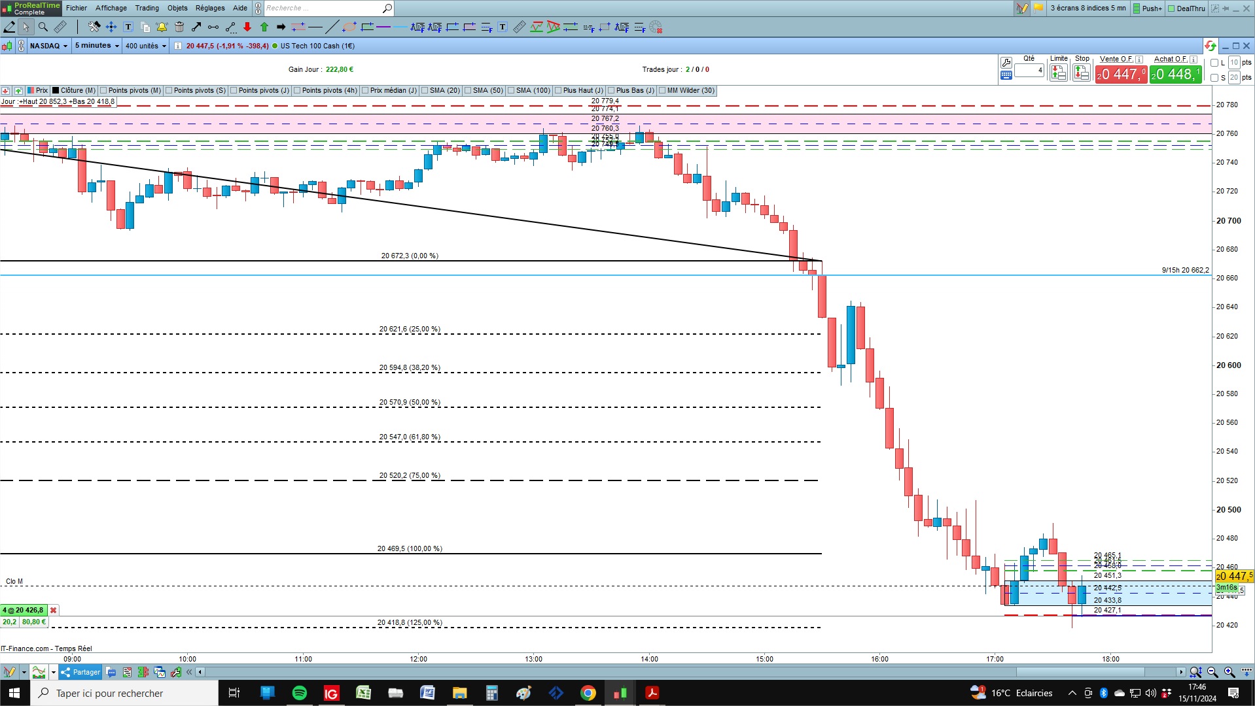
Task: Open the NASDAQ instrument dropdown
Action: 49,46
